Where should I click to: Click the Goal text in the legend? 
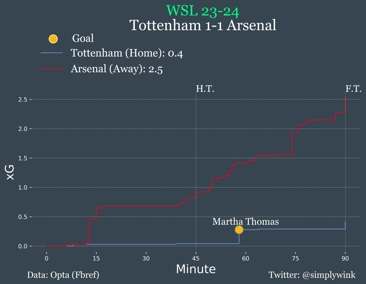click(x=83, y=38)
